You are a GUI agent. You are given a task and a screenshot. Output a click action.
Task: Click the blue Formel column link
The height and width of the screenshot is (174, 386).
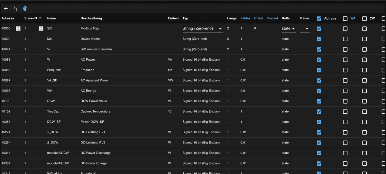[272, 19]
